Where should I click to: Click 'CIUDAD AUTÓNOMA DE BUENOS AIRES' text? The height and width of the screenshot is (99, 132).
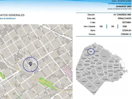click(x=119, y=9)
